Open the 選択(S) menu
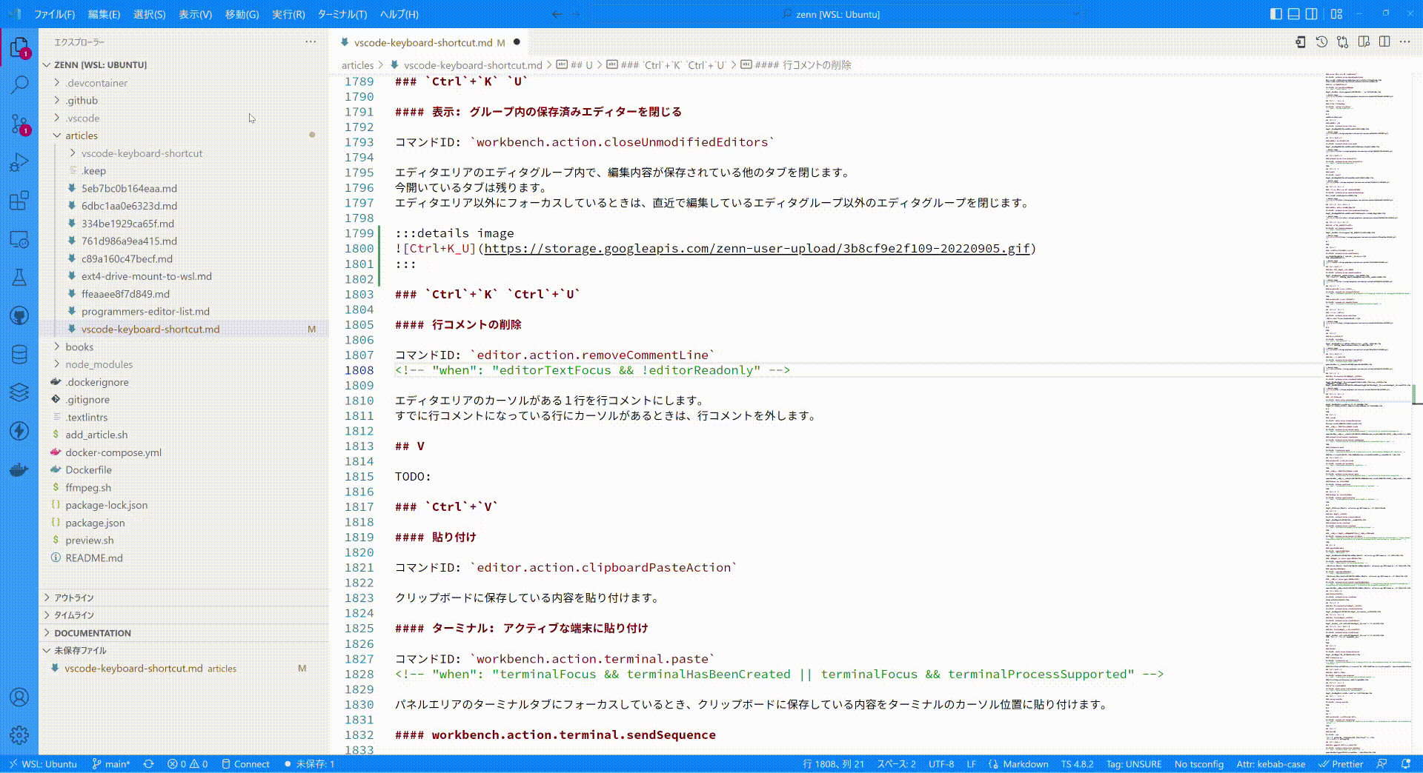1423x773 pixels. point(150,14)
